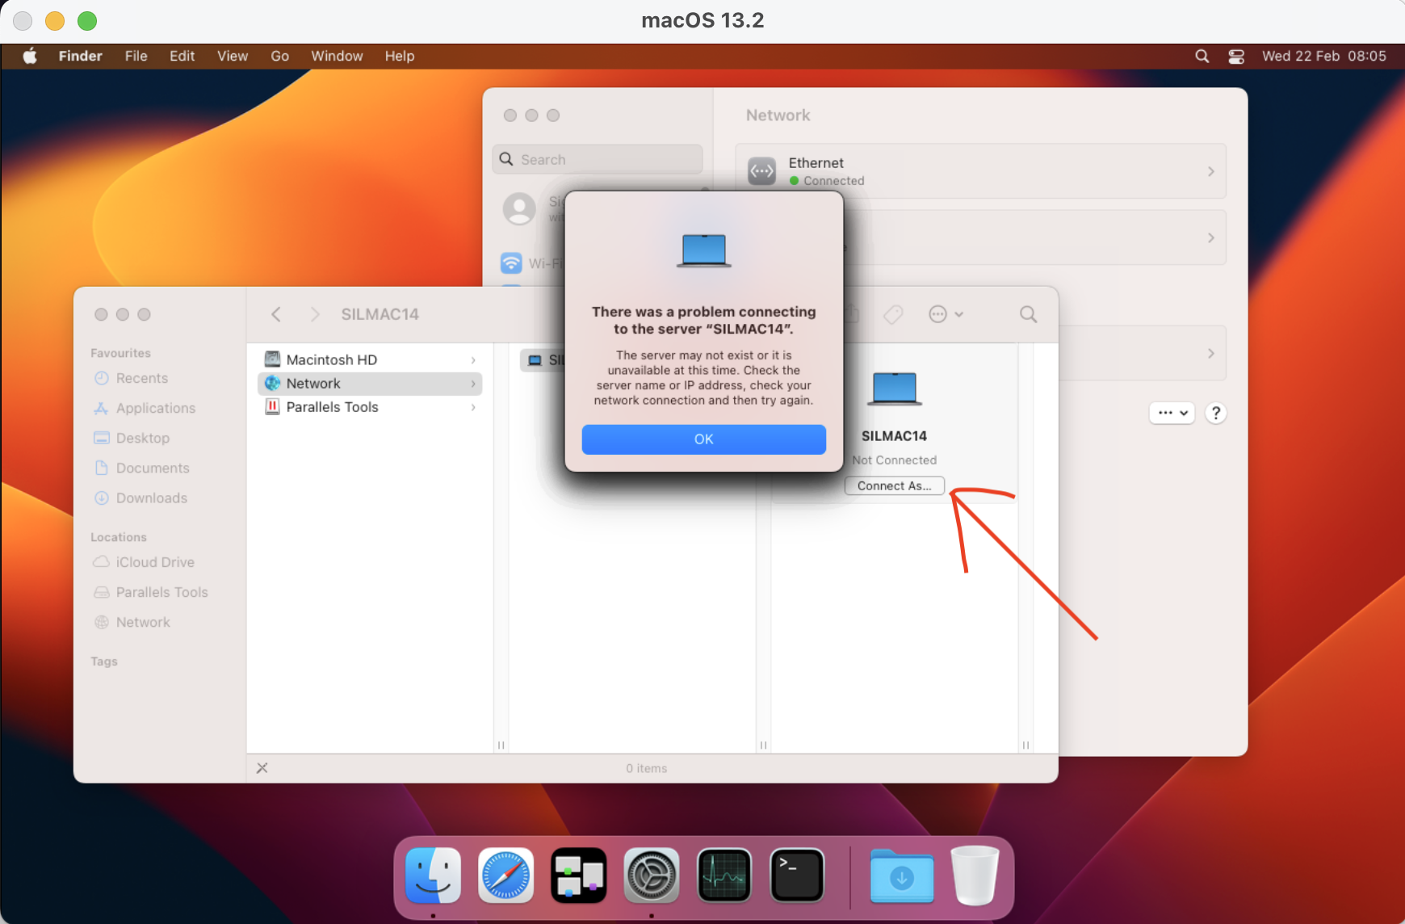Open Activity Monitor from the Dock
Screen dimensions: 1405x924
724,875
